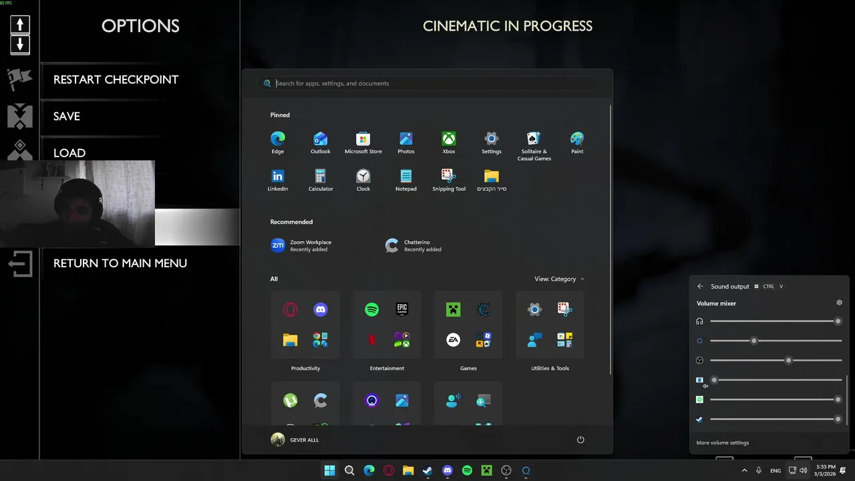855x481 pixels.
Task: Open the clock and date in taskbar
Action: pos(826,470)
